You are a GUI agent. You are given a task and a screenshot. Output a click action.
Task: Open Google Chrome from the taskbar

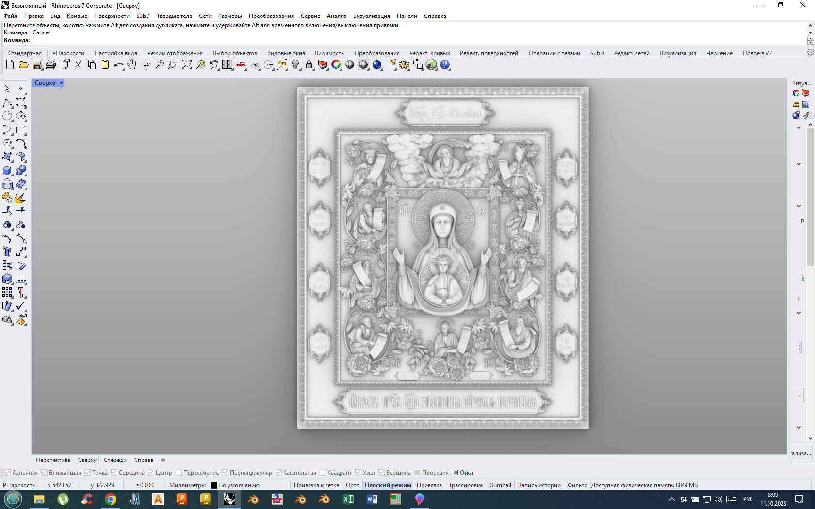(x=111, y=499)
